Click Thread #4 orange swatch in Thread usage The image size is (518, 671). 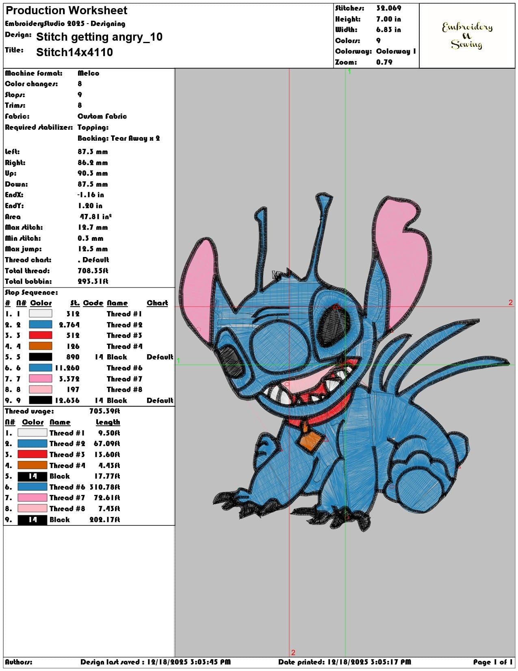pos(33,465)
